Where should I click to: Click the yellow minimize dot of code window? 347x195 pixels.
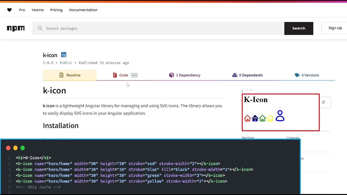(x=15, y=148)
